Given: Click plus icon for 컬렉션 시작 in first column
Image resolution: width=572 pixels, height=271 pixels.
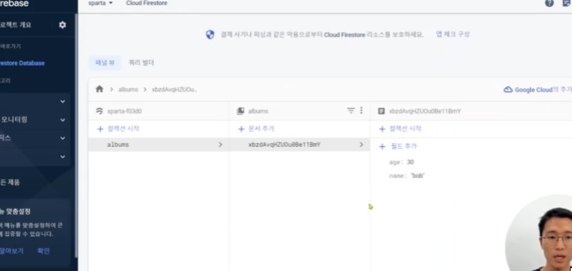Looking at the screenshot, I should coord(100,129).
